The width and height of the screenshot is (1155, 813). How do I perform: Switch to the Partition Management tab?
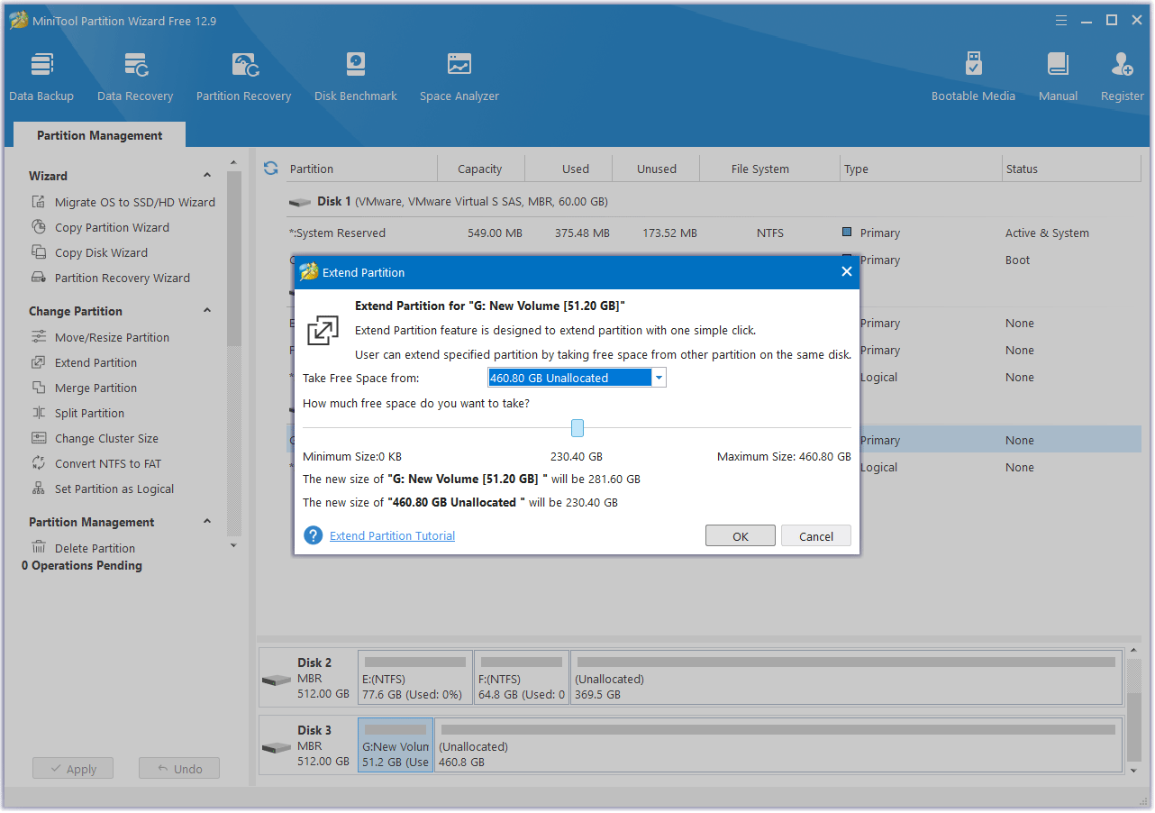(x=99, y=135)
